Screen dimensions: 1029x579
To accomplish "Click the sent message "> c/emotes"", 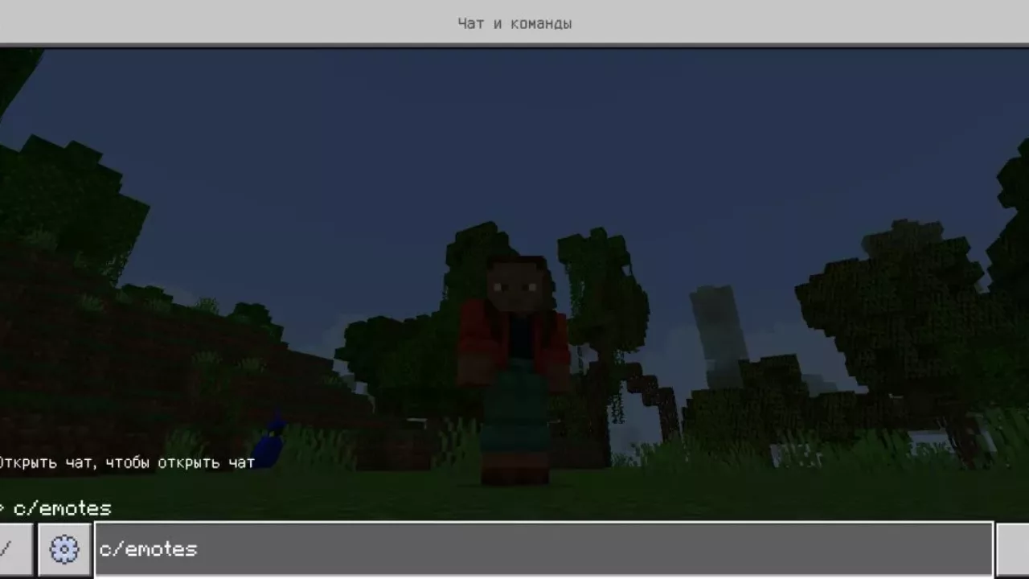I will click(55, 508).
